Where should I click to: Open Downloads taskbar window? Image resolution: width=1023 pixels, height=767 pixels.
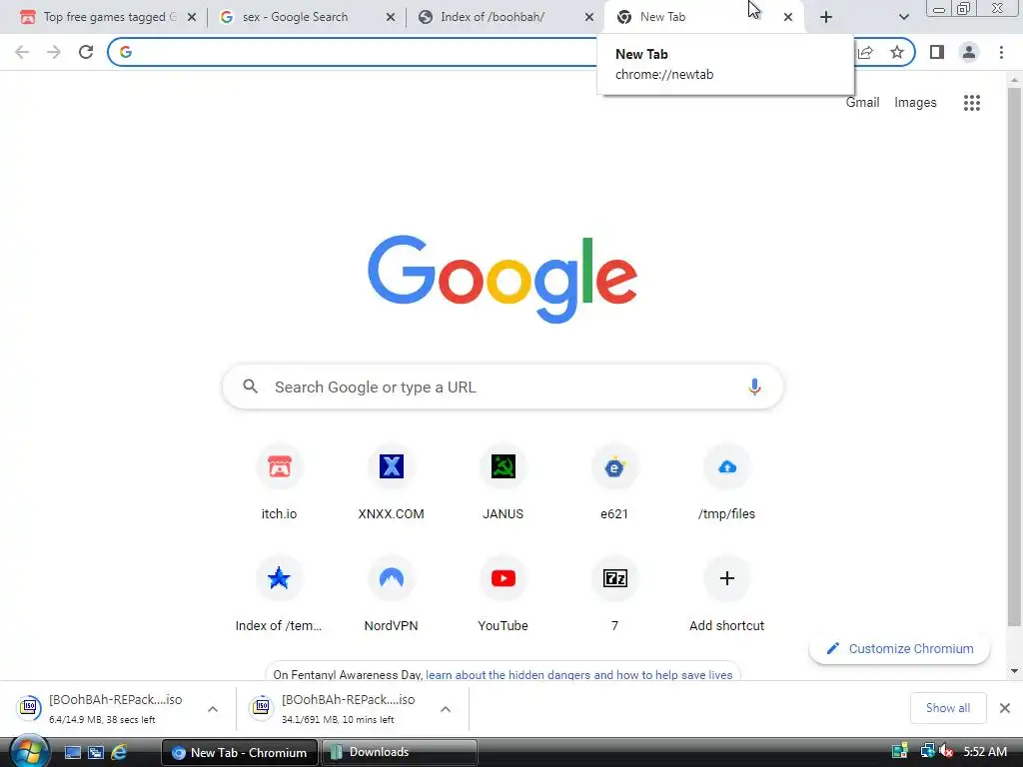click(399, 752)
